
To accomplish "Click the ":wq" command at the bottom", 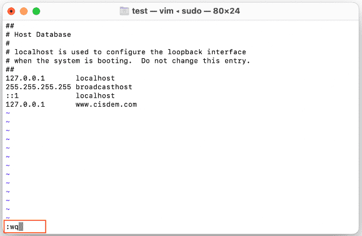I will pyautogui.click(x=12, y=227).
